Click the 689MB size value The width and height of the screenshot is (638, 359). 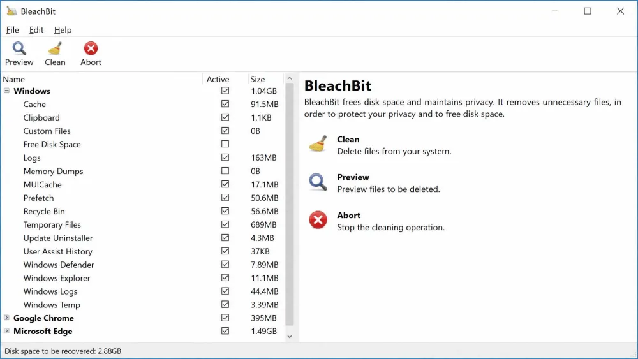click(x=263, y=225)
